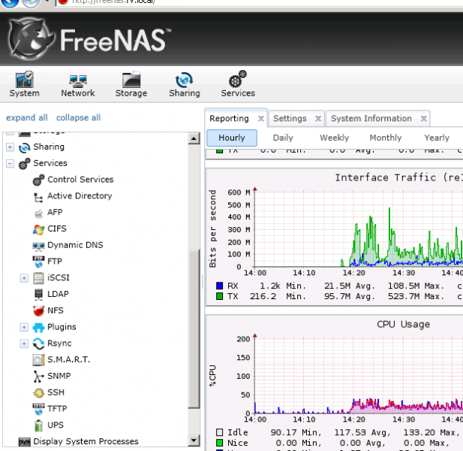Click the CIFS Windows flag icon
Image resolution: width=463 pixels, height=451 pixels.
(x=38, y=229)
